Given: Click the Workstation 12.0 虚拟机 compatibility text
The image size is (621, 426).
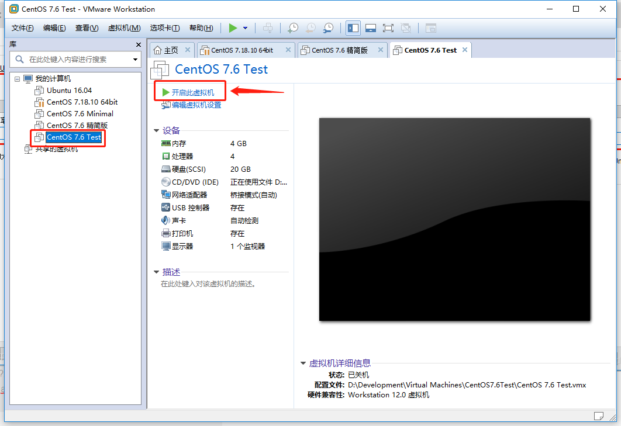Looking at the screenshot, I should pyautogui.click(x=388, y=394).
